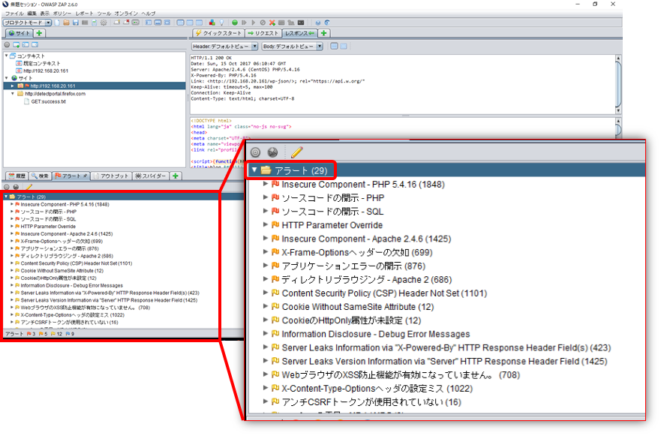
Task: Toggle the split display icon right of combined view
Action: [344, 47]
